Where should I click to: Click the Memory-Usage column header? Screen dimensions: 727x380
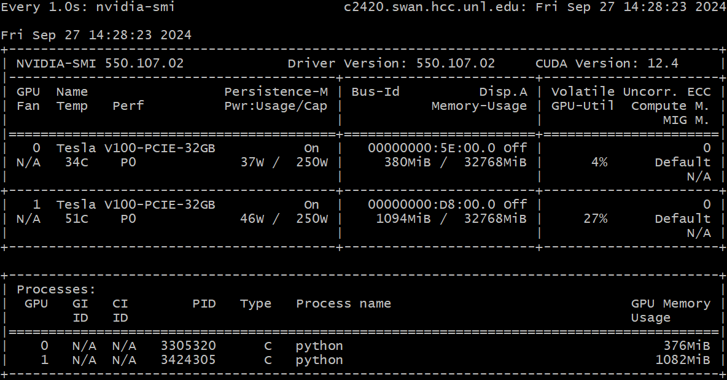click(x=479, y=106)
